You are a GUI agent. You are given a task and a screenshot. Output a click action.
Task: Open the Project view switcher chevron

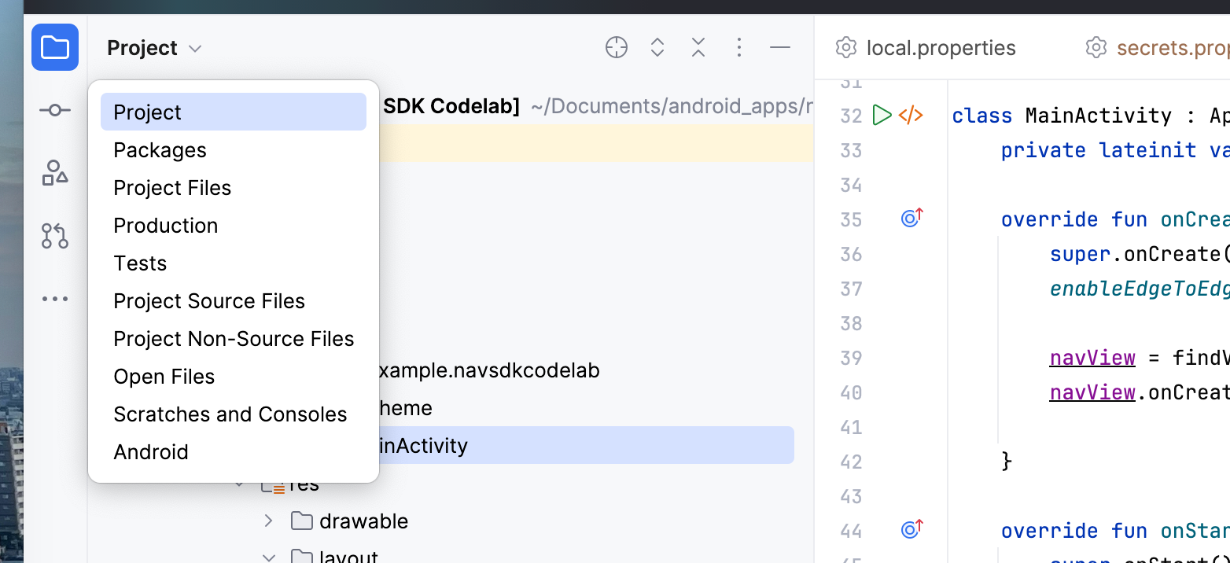tap(194, 48)
